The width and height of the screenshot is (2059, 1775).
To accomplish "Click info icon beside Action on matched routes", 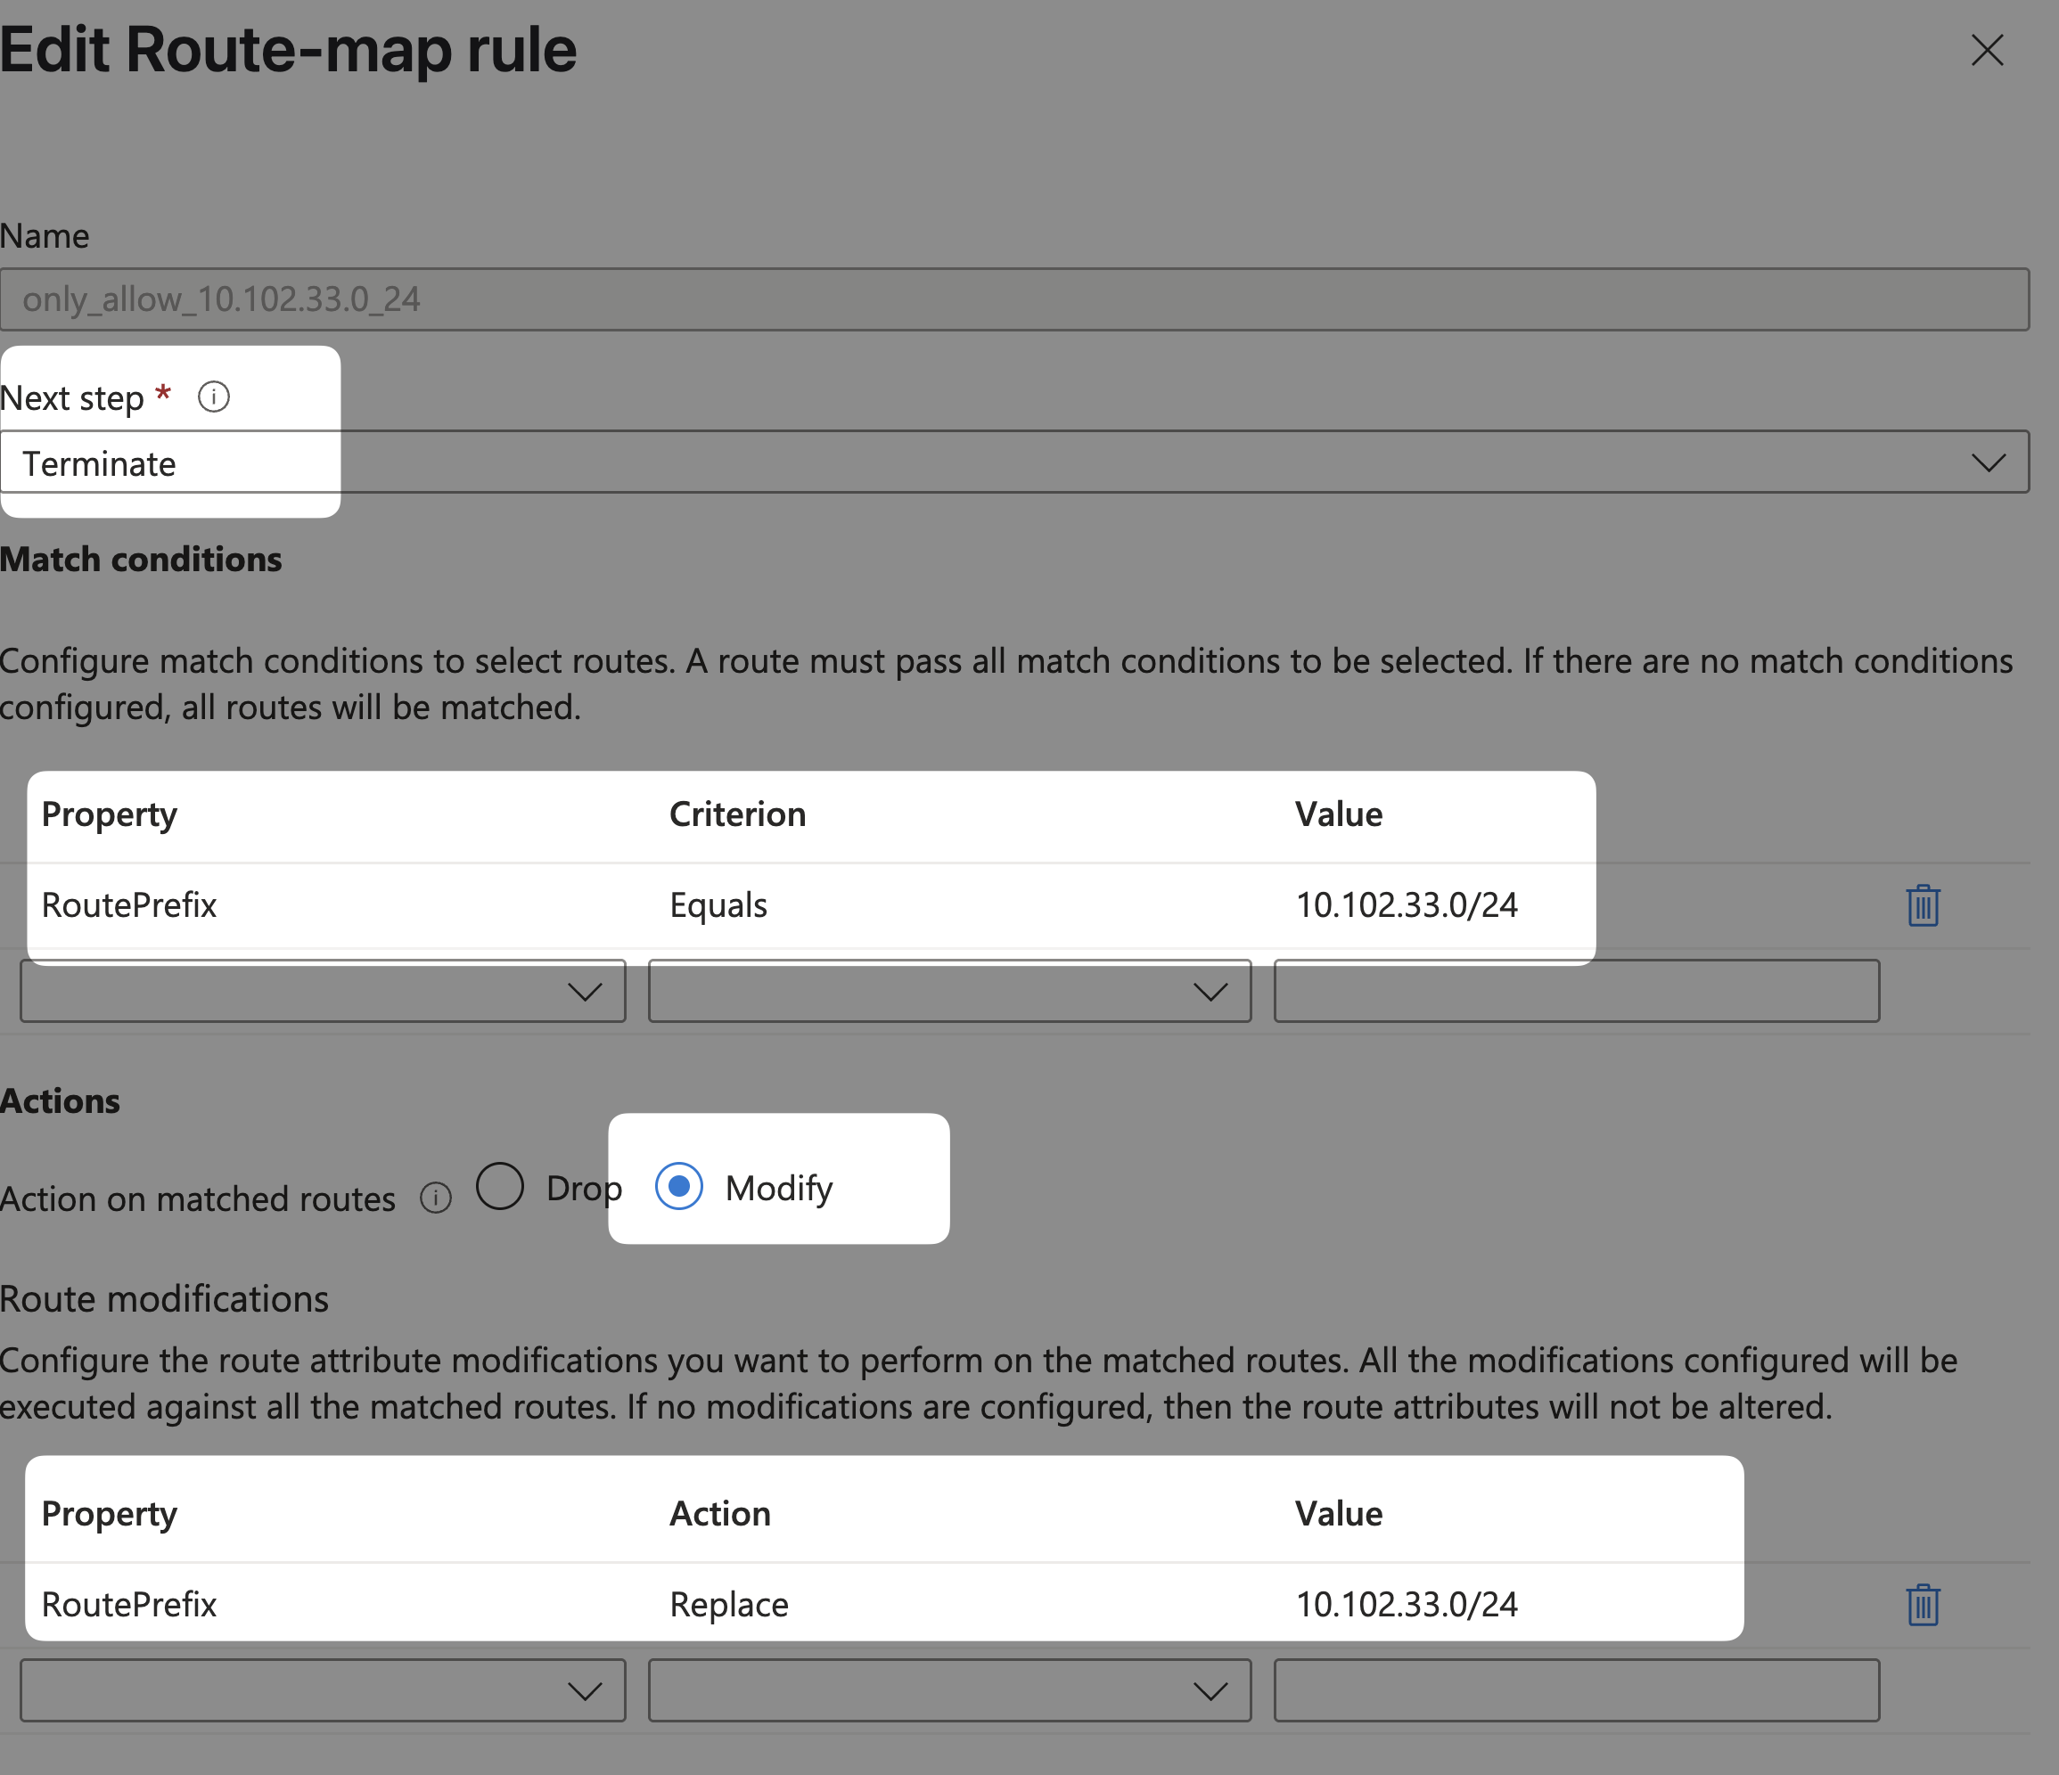I will [435, 1198].
